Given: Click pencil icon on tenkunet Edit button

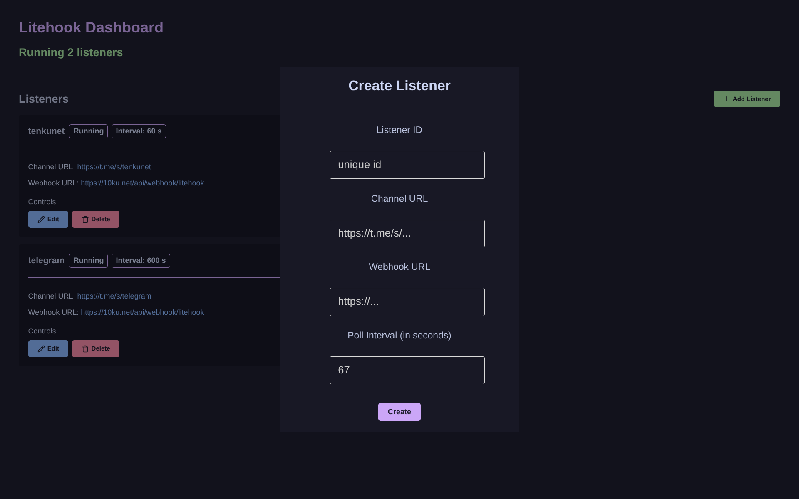Looking at the screenshot, I should 41,220.
